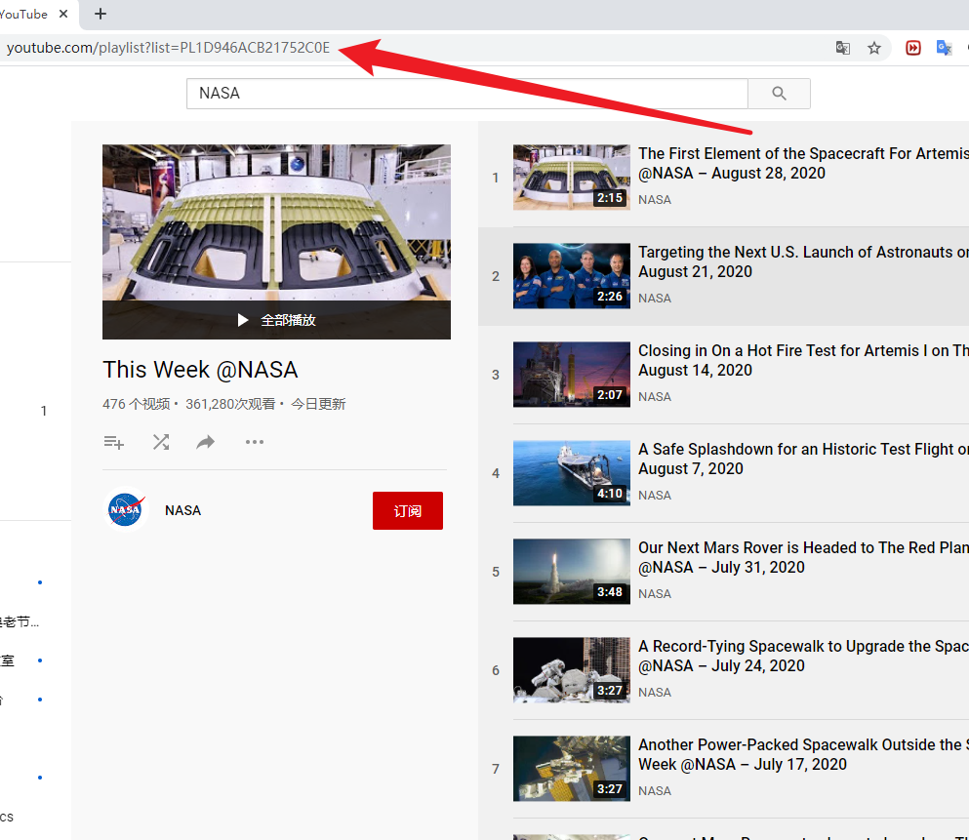This screenshot has width=969, height=840.
Task: Close the YouTube browser tab
Action: click(x=63, y=14)
